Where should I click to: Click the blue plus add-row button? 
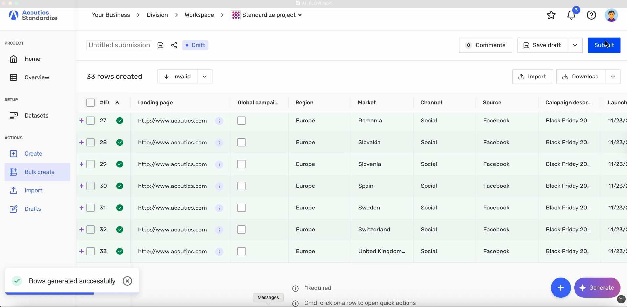pyautogui.click(x=560, y=288)
